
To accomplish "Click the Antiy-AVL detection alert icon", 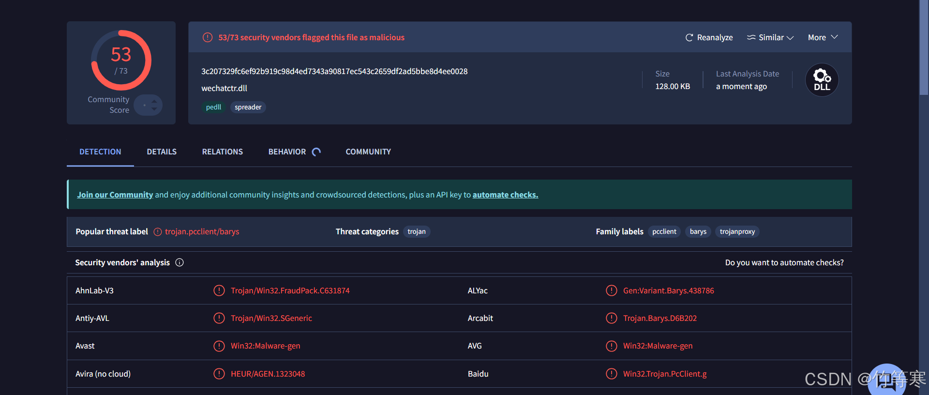I will pos(219,318).
